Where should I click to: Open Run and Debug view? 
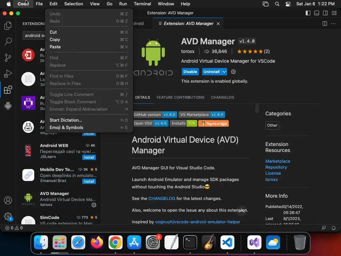tap(8, 74)
